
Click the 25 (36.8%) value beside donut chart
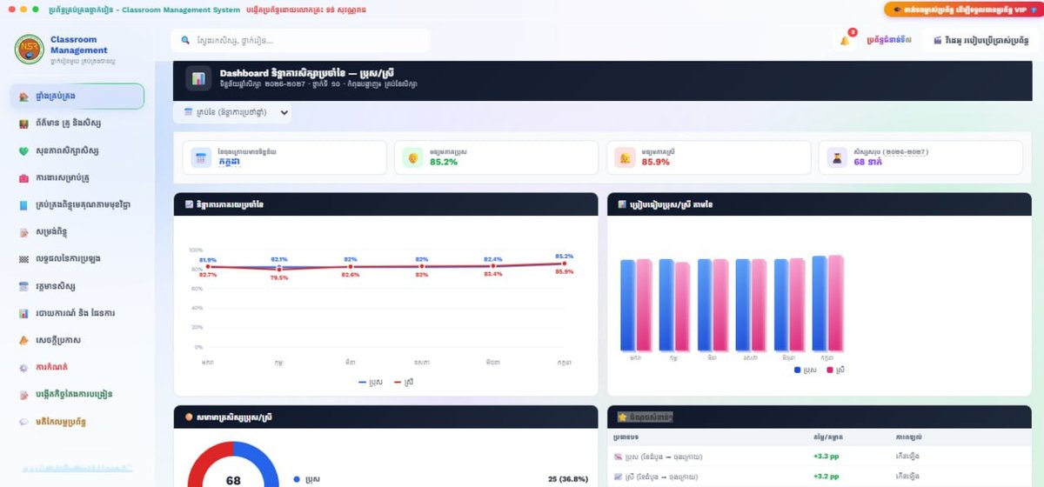(568, 479)
